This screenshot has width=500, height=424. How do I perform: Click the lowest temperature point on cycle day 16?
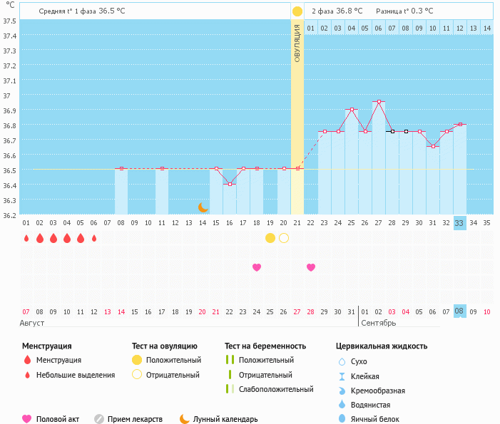pyautogui.click(x=230, y=184)
